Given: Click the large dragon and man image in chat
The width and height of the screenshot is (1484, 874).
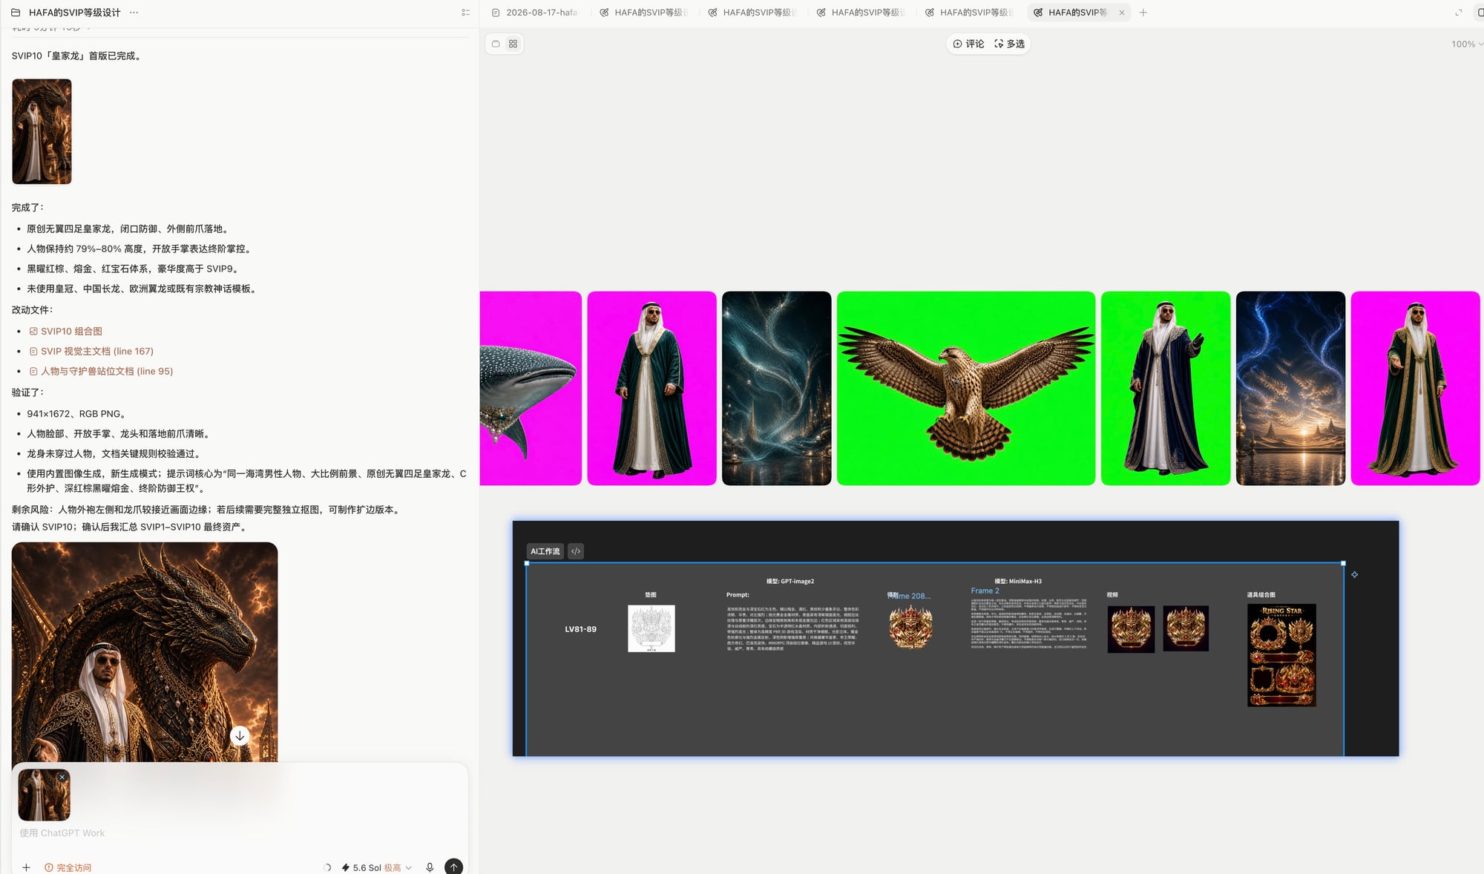Looking at the screenshot, I should click(145, 651).
